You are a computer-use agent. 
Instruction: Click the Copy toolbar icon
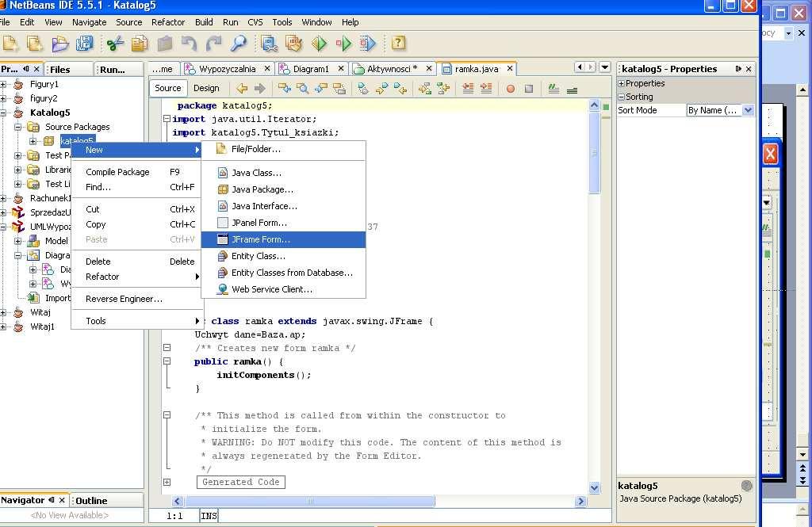[x=140, y=44]
